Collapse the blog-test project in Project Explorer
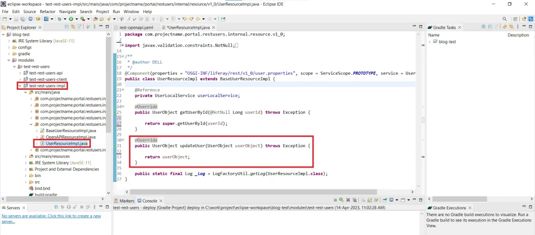The height and width of the screenshot is (235, 535). [x=4, y=34]
